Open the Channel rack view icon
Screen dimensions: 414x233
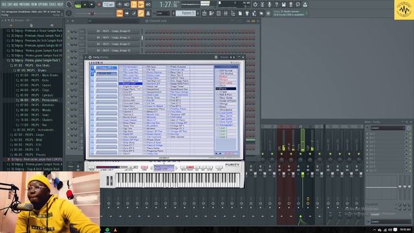click(219, 13)
